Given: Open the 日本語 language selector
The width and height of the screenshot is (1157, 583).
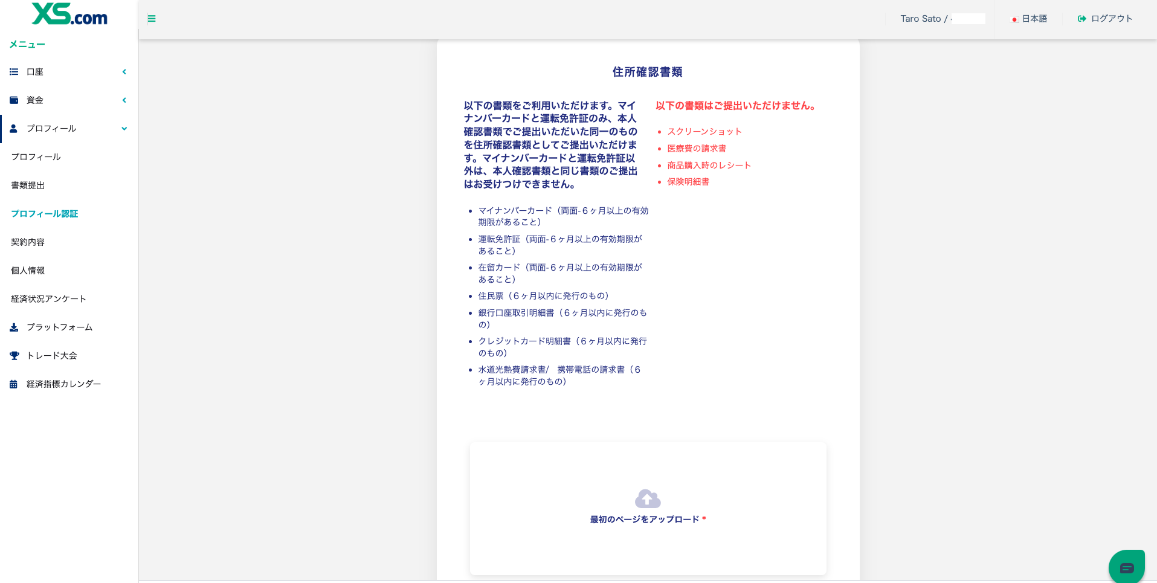Looking at the screenshot, I should (1030, 19).
